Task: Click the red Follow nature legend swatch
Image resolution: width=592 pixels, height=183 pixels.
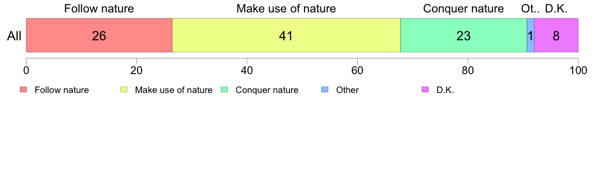Action: (x=23, y=90)
